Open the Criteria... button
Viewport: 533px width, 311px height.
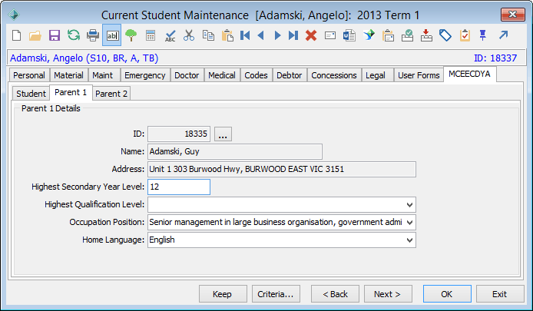[276, 294]
